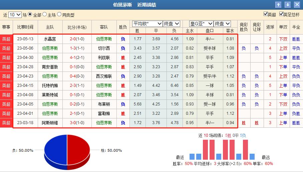The width and height of the screenshot is (303, 172).
Task: Click the score 0-4(0-3) against 西汉姆联
Action: click(x=77, y=76)
